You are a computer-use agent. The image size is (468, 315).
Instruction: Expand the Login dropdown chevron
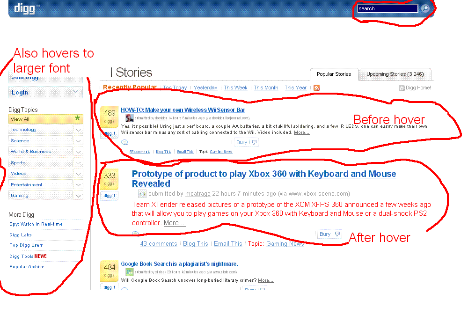tap(76, 91)
